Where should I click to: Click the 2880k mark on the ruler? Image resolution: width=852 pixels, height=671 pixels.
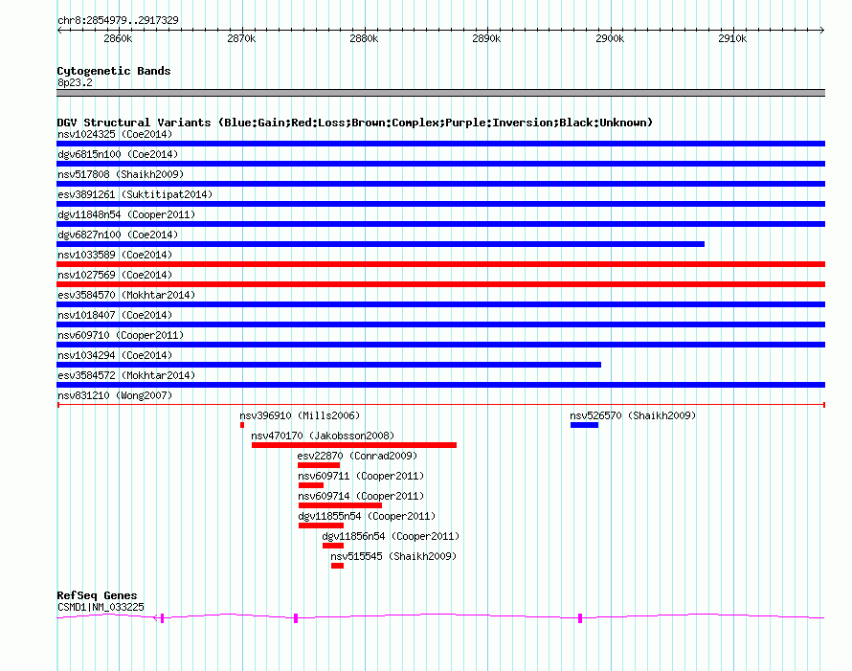[x=364, y=39]
